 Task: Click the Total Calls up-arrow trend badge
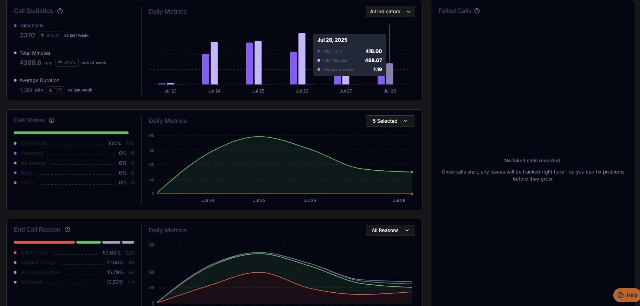pyautogui.click(x=50, y=35)
